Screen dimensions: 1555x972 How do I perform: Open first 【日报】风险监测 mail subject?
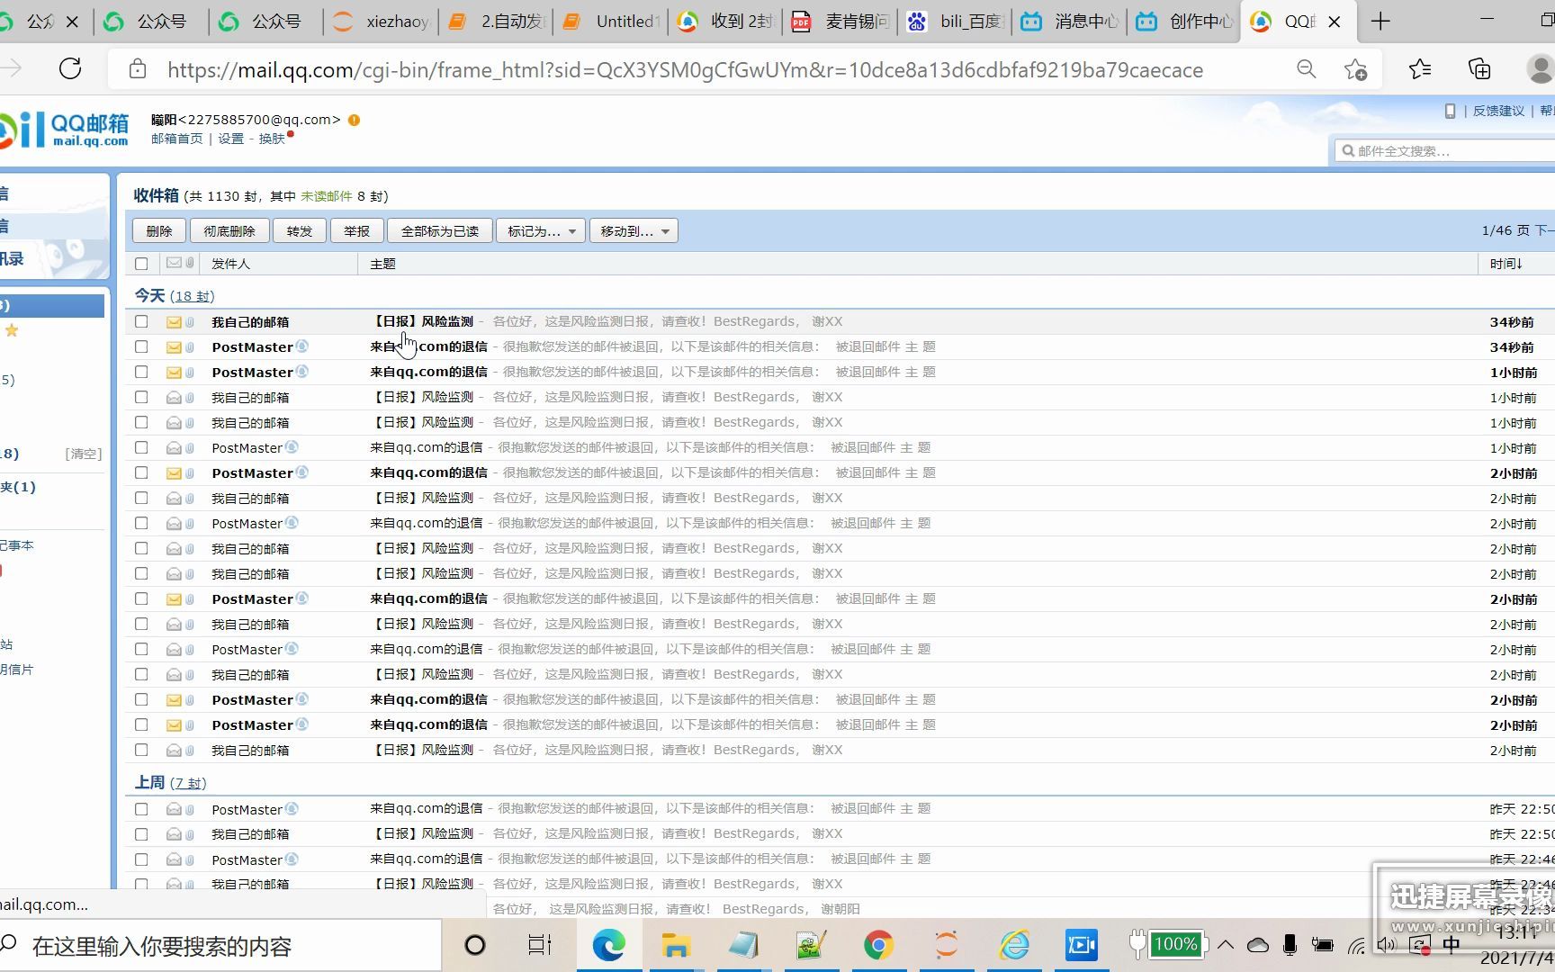(x=422, y=321)
